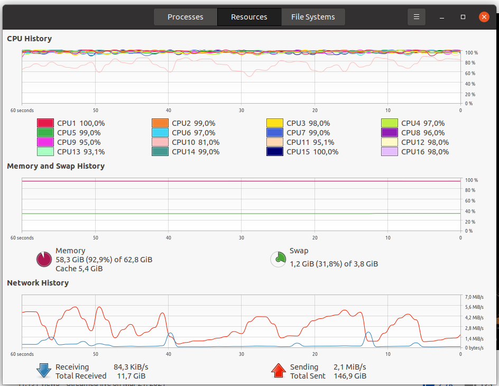Screen dimensions: 499x386
Task: Click the red Sending arrow icon
Action: pos(278,371)
